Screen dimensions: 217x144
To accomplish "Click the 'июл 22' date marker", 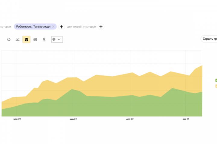I will (130, 119).
